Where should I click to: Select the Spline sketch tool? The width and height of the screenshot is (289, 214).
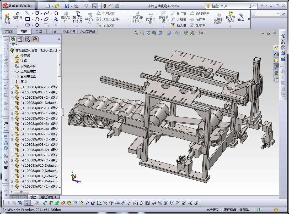click(x=46, y=13)
